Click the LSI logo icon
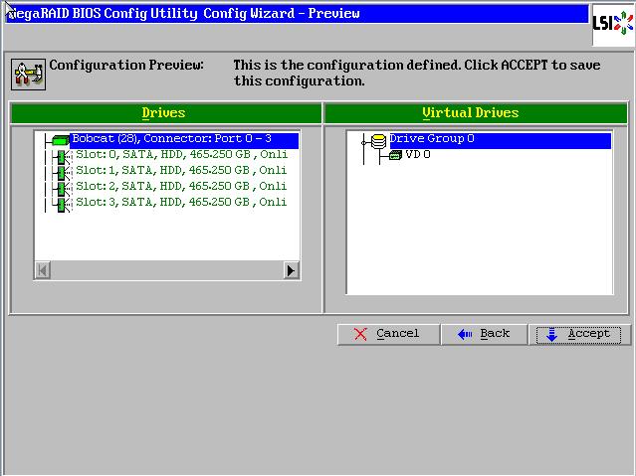 click(x=611, y=24)
